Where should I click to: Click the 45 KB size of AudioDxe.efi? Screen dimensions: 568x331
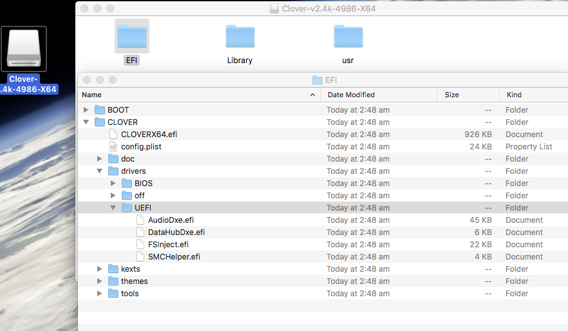(480, 220)
